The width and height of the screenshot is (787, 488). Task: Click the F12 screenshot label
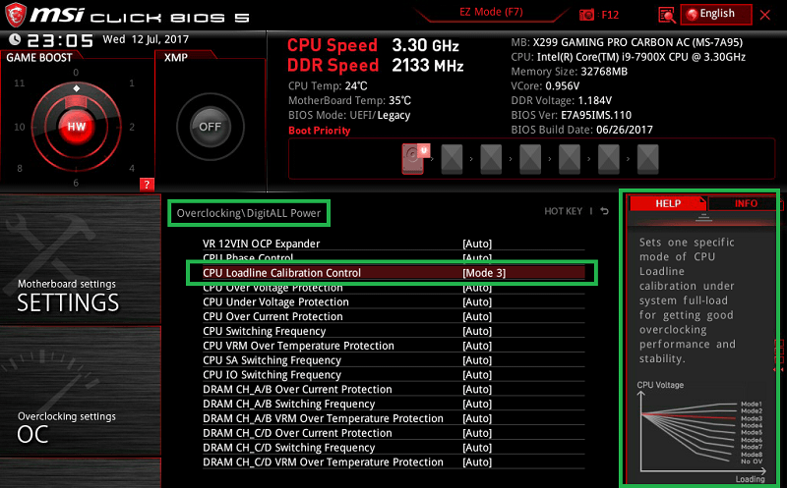[x=610, y=15]
